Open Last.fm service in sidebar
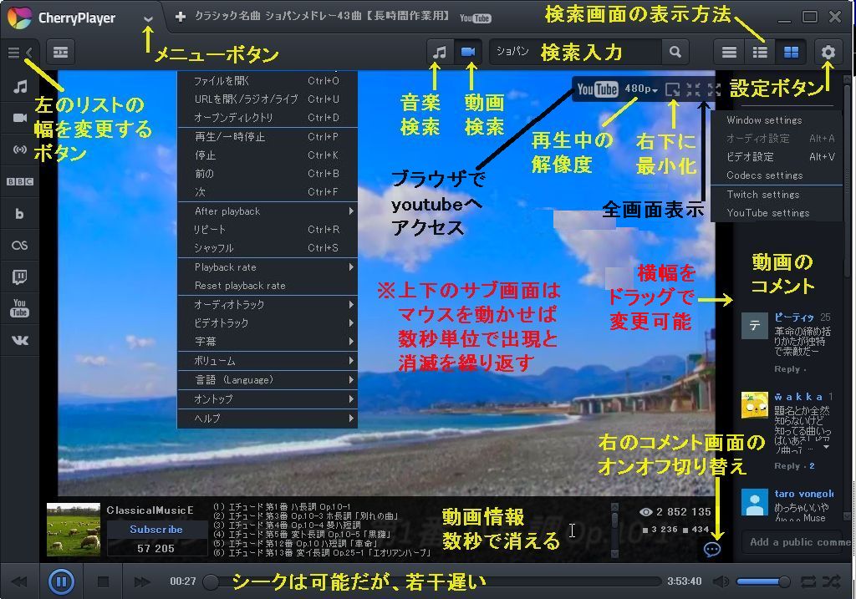The image size is (856, 599). [x=20, y=245]
